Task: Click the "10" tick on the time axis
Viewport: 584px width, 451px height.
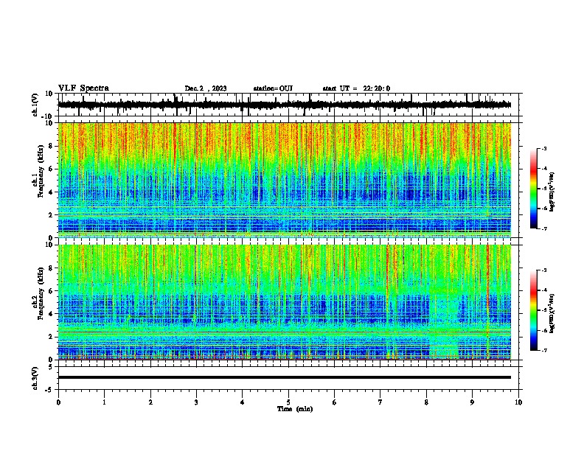Action: pyautogui.click(x=518, y=402)
